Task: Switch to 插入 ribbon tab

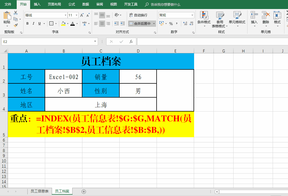Action: point(37,4)
